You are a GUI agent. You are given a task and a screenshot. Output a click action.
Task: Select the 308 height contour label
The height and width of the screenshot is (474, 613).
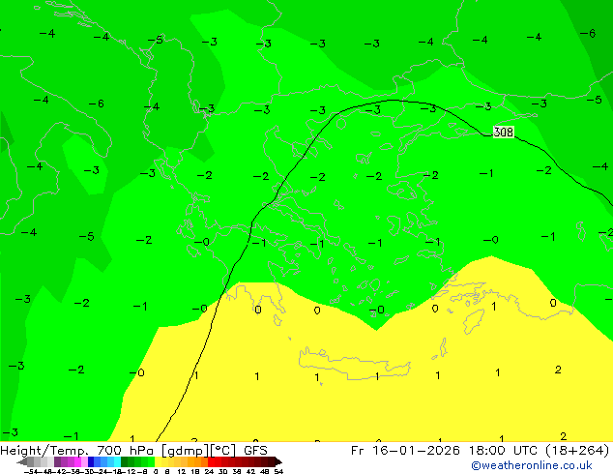[503, 132]
